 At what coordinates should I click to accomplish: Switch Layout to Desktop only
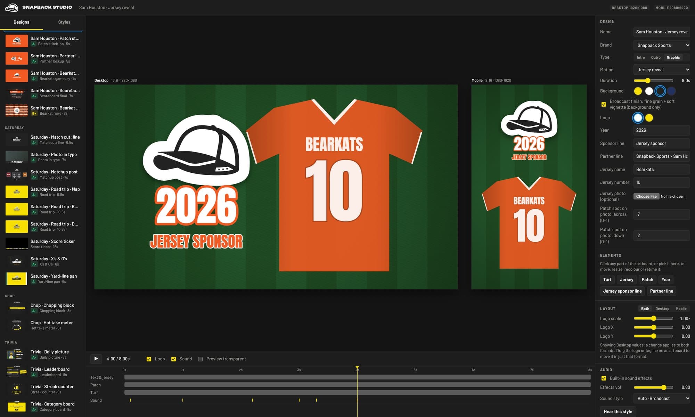pos(662,309)
